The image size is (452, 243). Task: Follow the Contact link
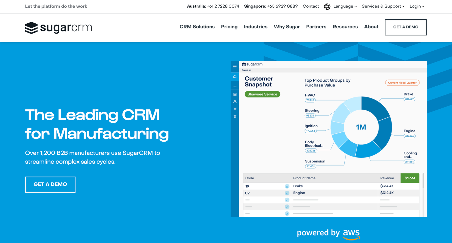tap(311, 6)
